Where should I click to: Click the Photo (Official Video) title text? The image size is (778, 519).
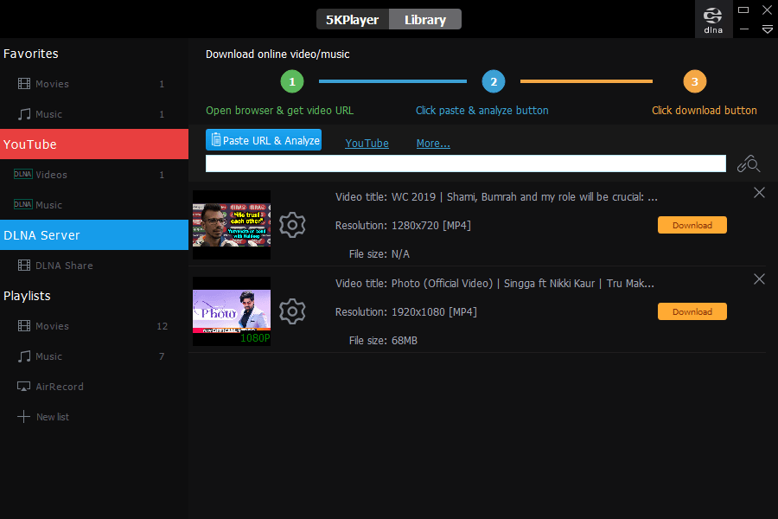pos(494,284)
